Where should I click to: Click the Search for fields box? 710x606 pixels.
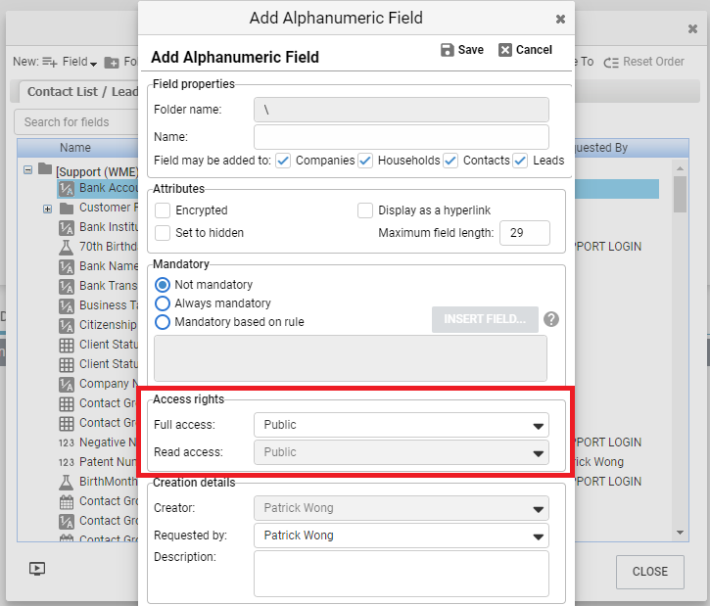tap(77, 122)
